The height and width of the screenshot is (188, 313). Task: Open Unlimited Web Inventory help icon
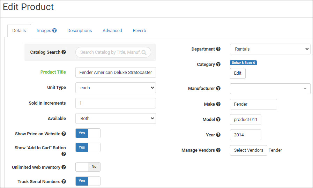[x=64, y=167]
